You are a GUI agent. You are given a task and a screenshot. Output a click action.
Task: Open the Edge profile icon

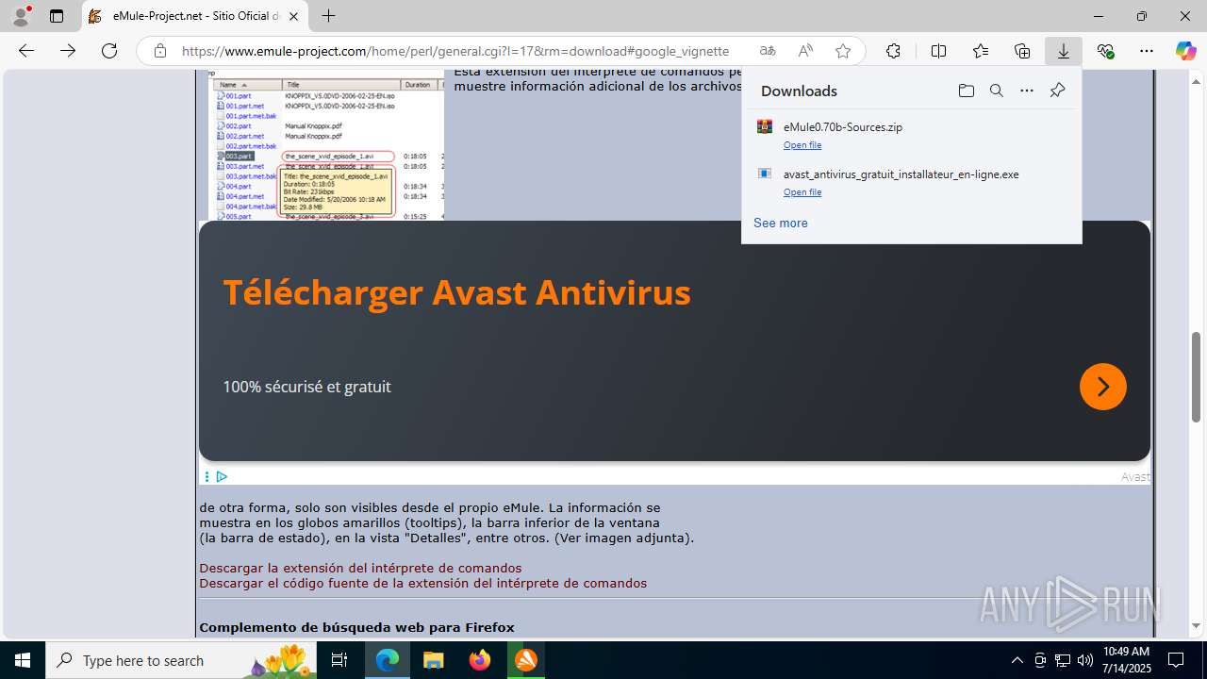point(20,16)
